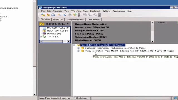Image resolution: width=178 pixels, height=100 pixels.
Task: Expand the Policy Information Year Mod 0 folder
Action: tap(78, 51)
